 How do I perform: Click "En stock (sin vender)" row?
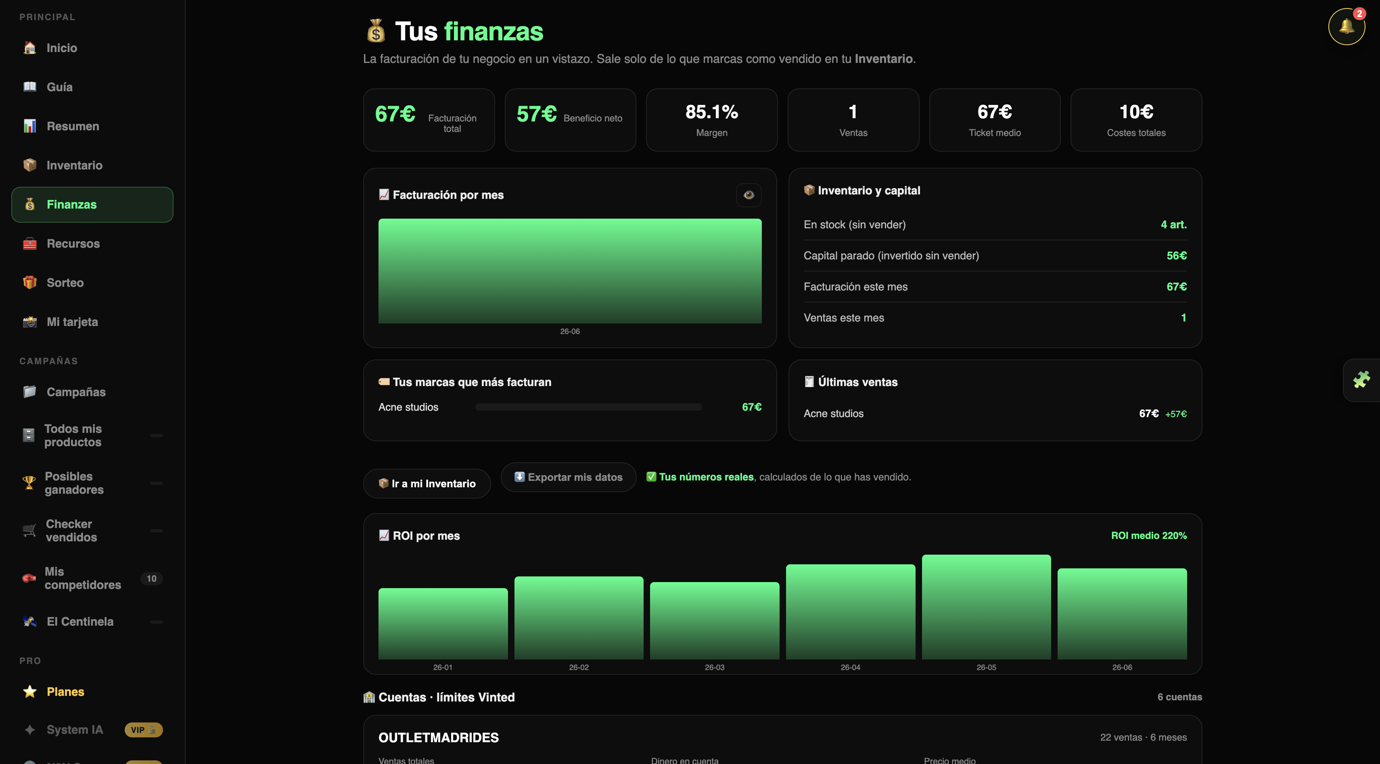tap(995, 224)
